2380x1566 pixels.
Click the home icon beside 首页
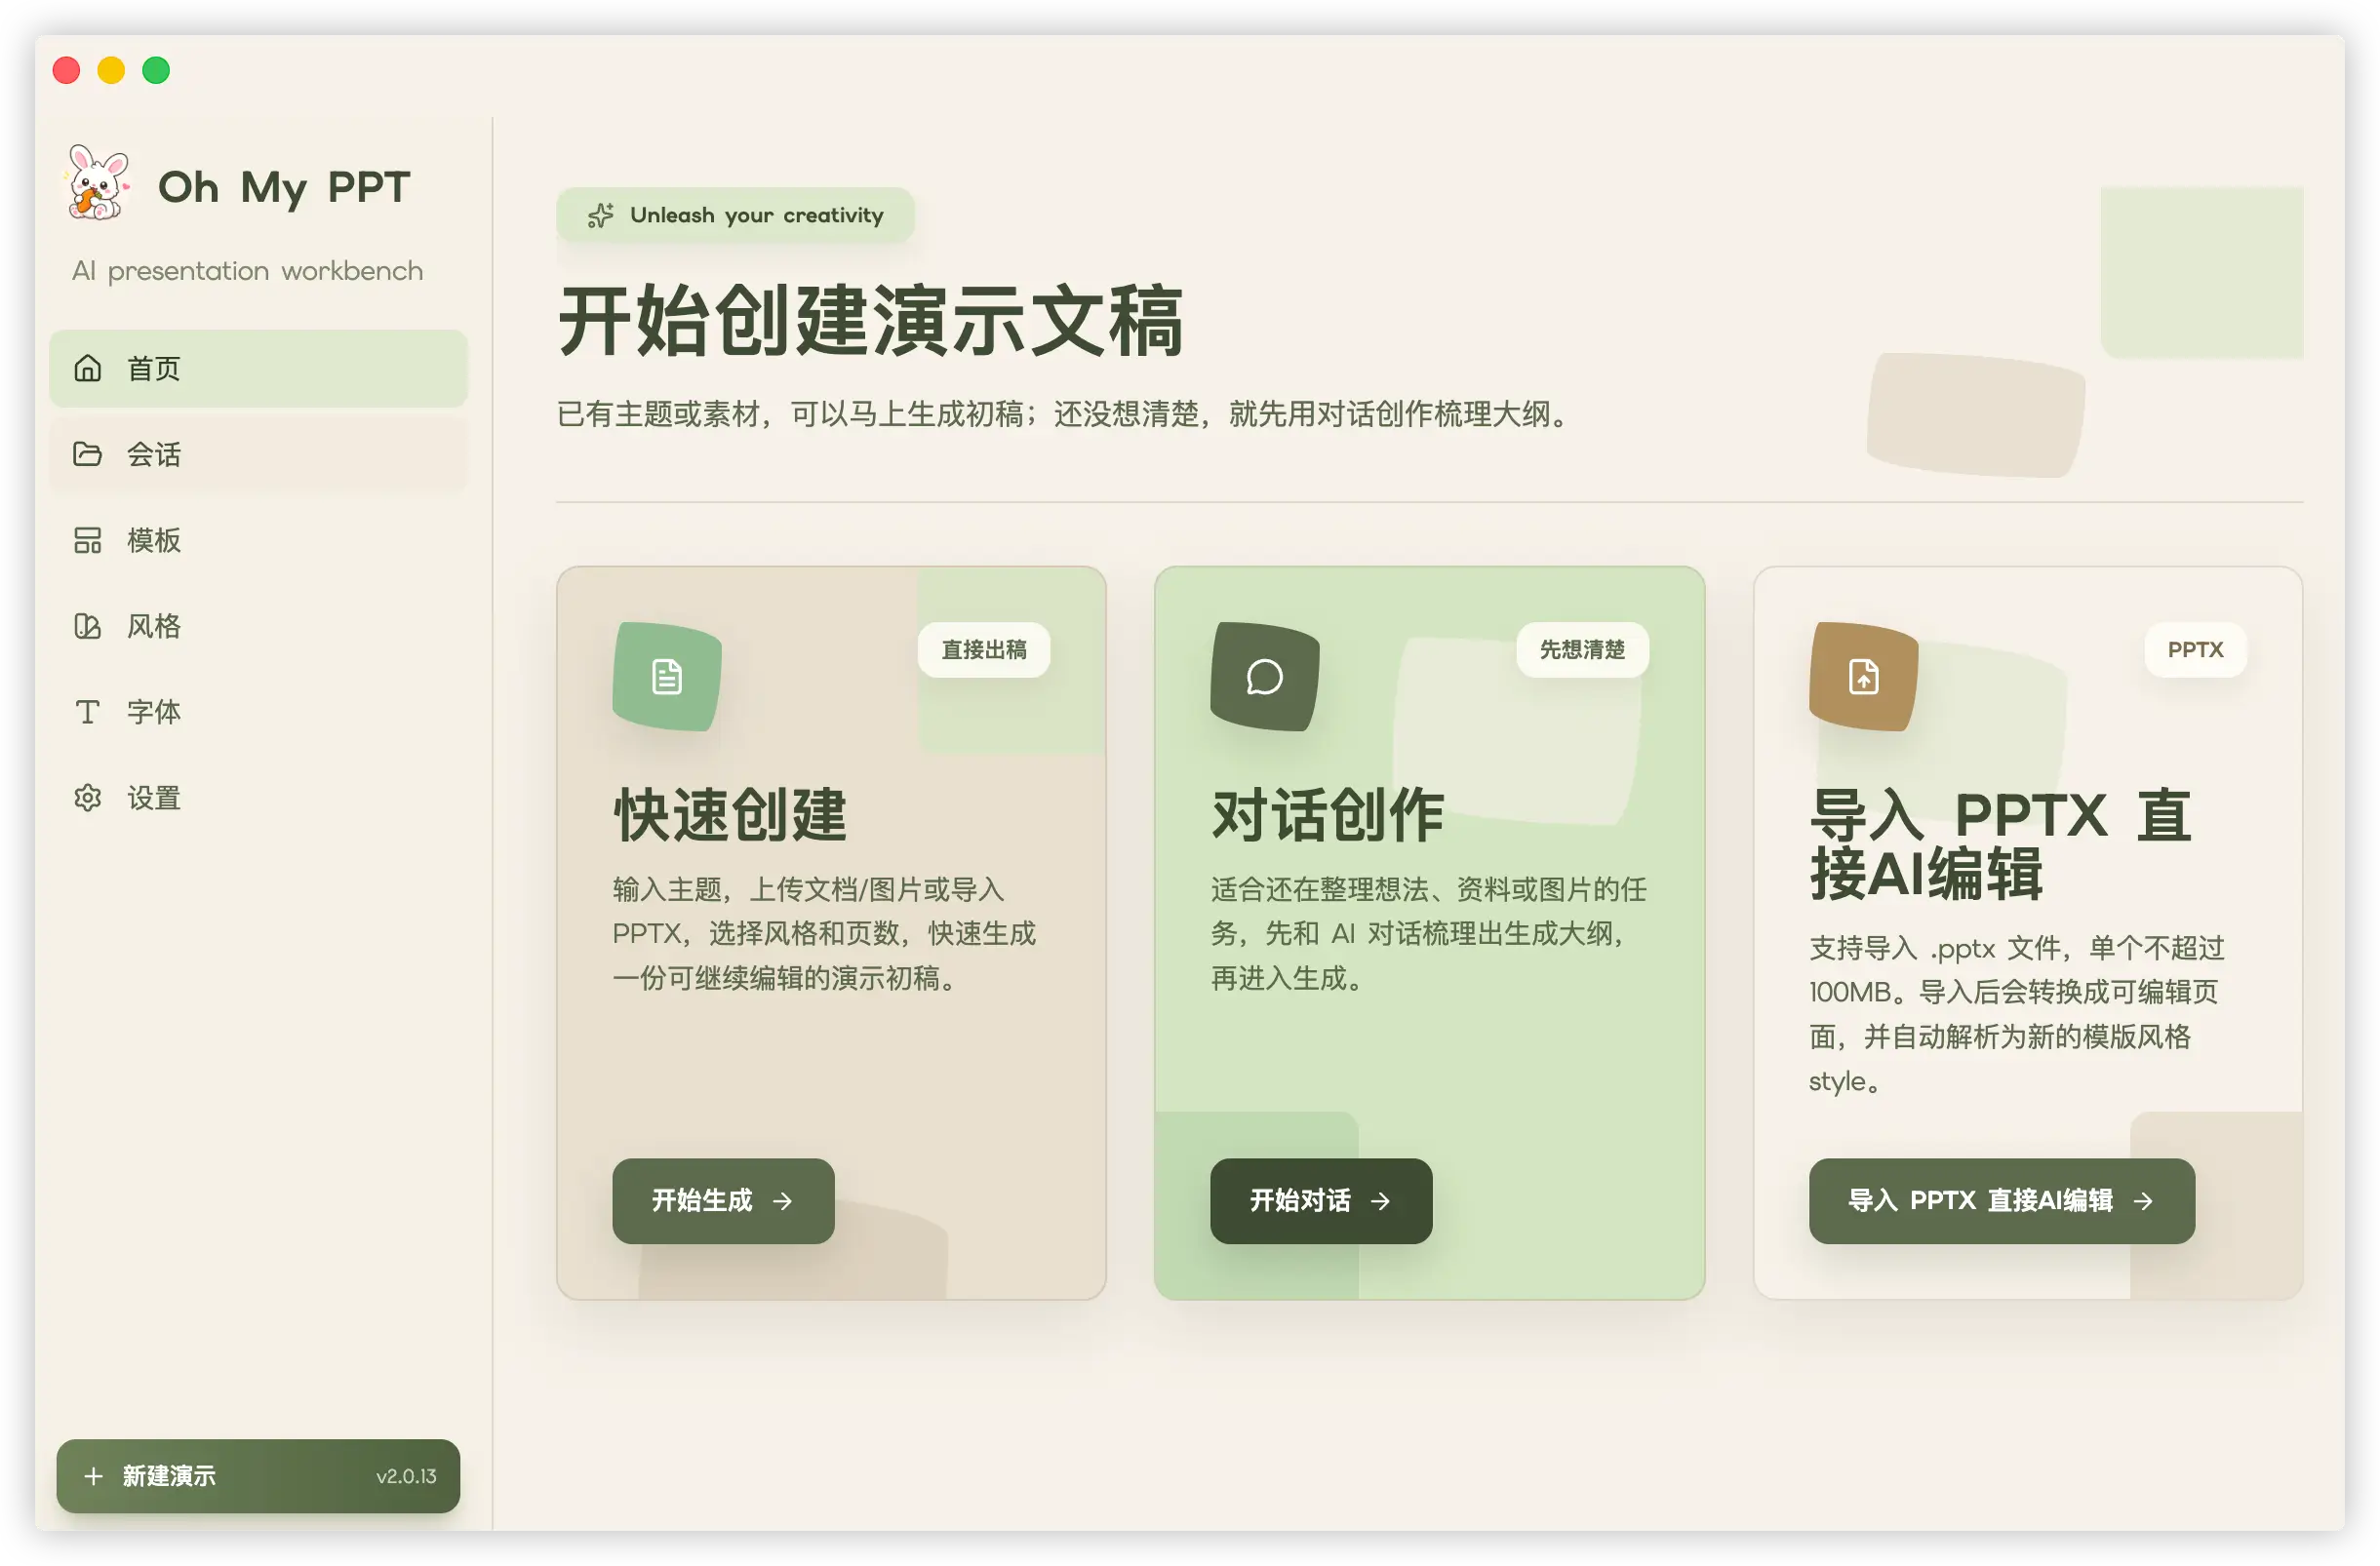pos(88,368)
